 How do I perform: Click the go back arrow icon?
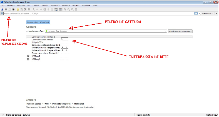tap(37, 9)
